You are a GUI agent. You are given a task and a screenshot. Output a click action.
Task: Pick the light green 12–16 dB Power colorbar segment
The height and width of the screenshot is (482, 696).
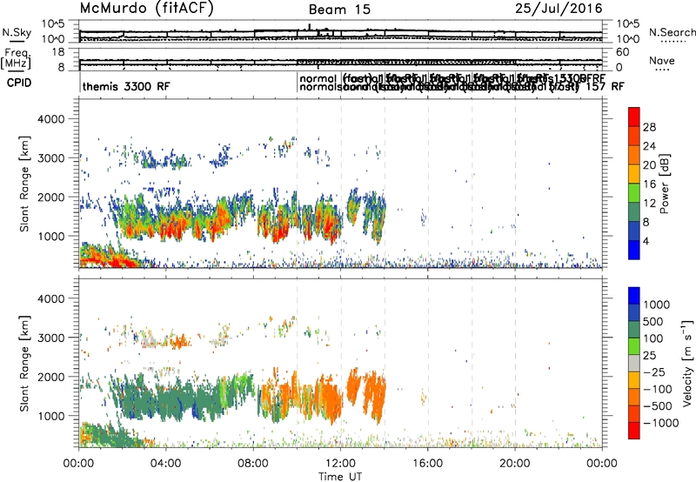point(634,193)
